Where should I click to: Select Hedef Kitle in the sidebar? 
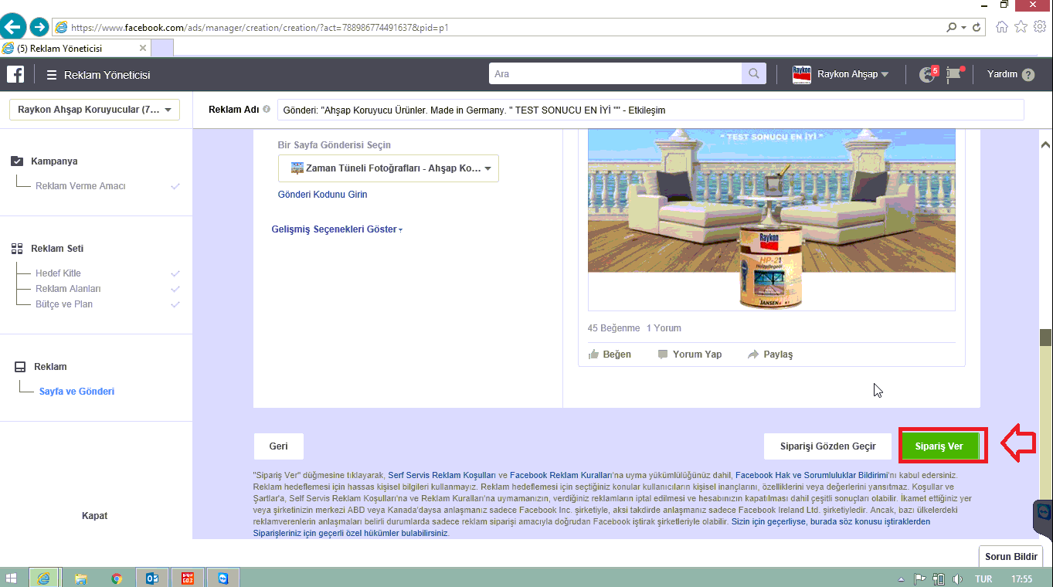[x=58, y=273]
